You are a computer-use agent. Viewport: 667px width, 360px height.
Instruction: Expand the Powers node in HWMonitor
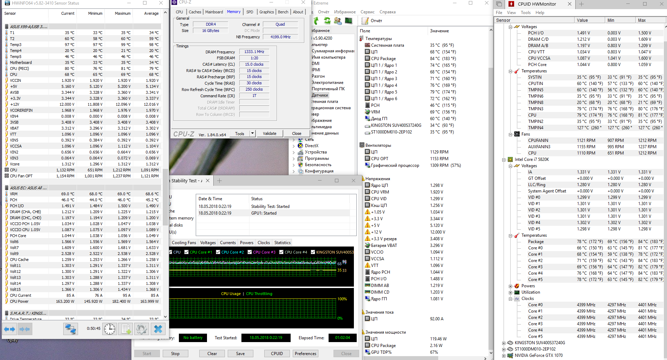510,286
